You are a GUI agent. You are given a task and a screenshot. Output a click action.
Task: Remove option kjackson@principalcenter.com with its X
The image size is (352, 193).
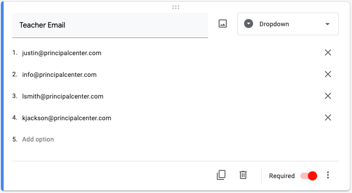tap(328, 118)
